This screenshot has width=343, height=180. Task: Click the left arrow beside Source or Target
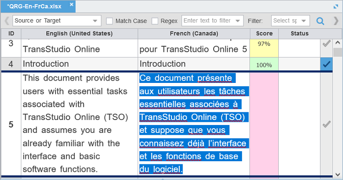click(7, 21)
